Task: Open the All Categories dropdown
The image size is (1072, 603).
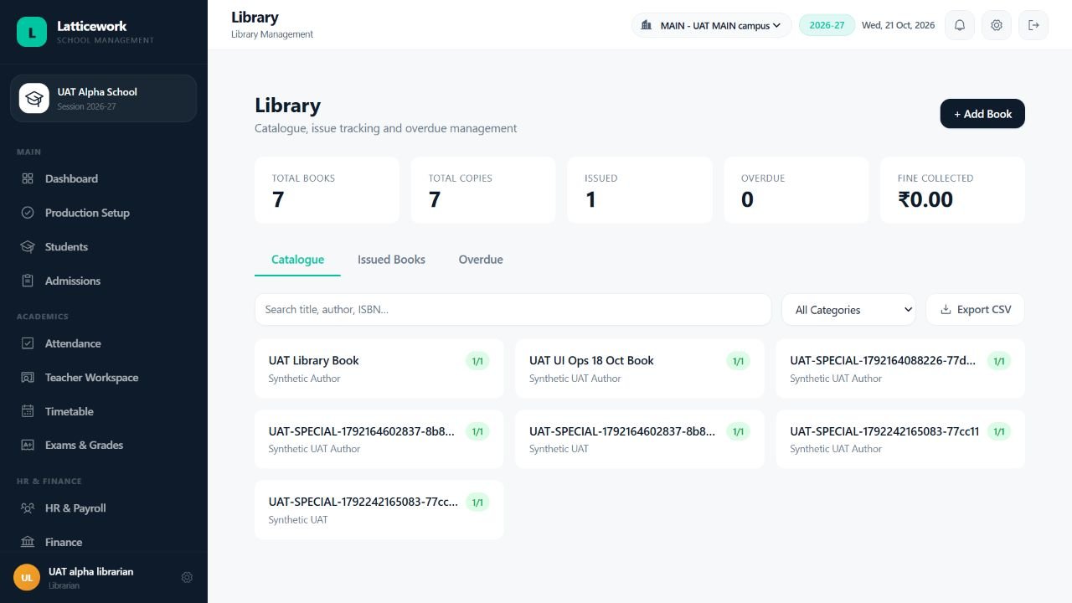Action: point(848,309)
